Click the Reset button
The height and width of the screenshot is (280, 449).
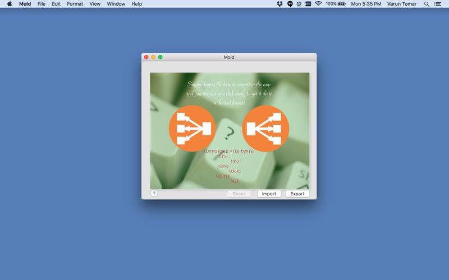(x=239, y=194)
